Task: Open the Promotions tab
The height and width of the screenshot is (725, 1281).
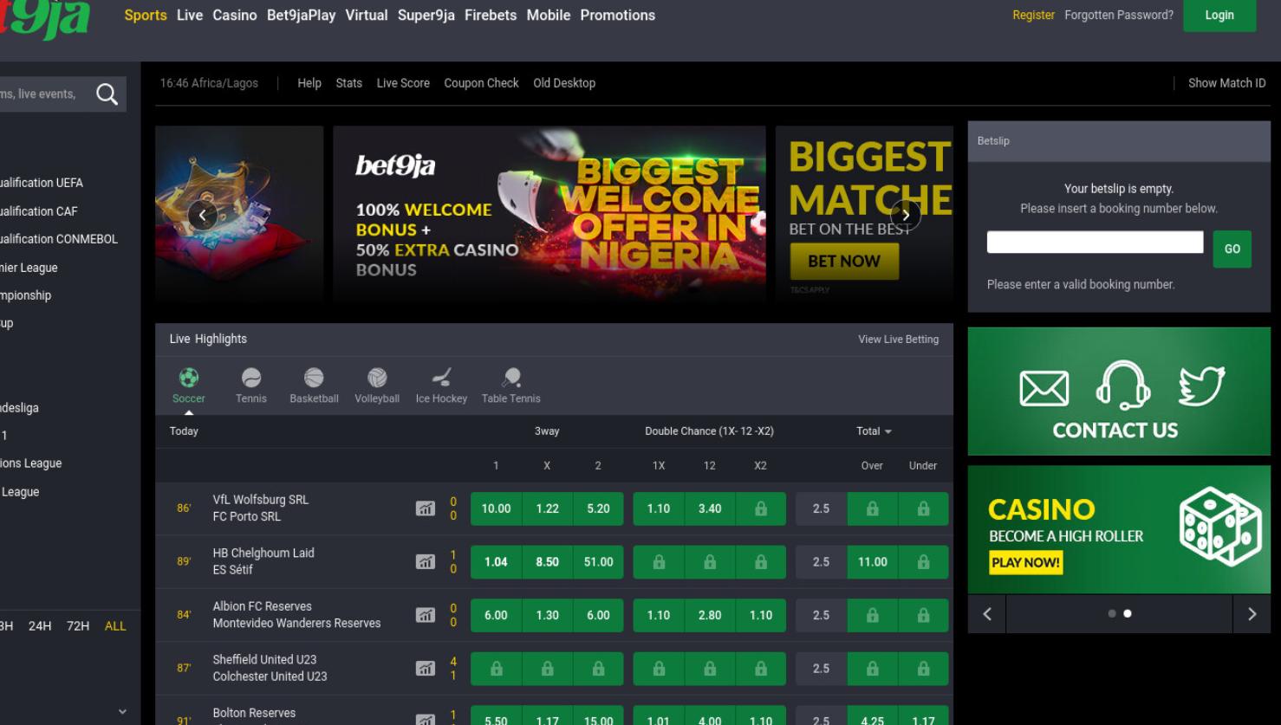Action: pos(618,16)
